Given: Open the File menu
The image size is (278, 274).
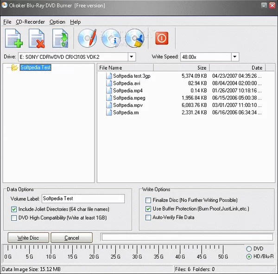Looking at the screenshot, I should 7,22.
